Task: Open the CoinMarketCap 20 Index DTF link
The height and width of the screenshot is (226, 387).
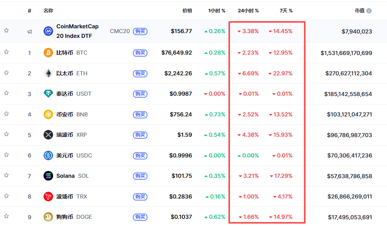Action: click(77, 31)
